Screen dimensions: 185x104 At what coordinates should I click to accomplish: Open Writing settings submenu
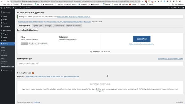coord(3,50)
